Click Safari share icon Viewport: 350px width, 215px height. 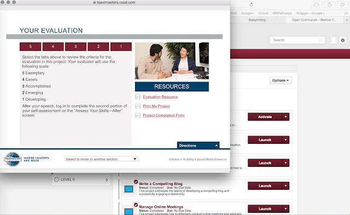(329, 4)
